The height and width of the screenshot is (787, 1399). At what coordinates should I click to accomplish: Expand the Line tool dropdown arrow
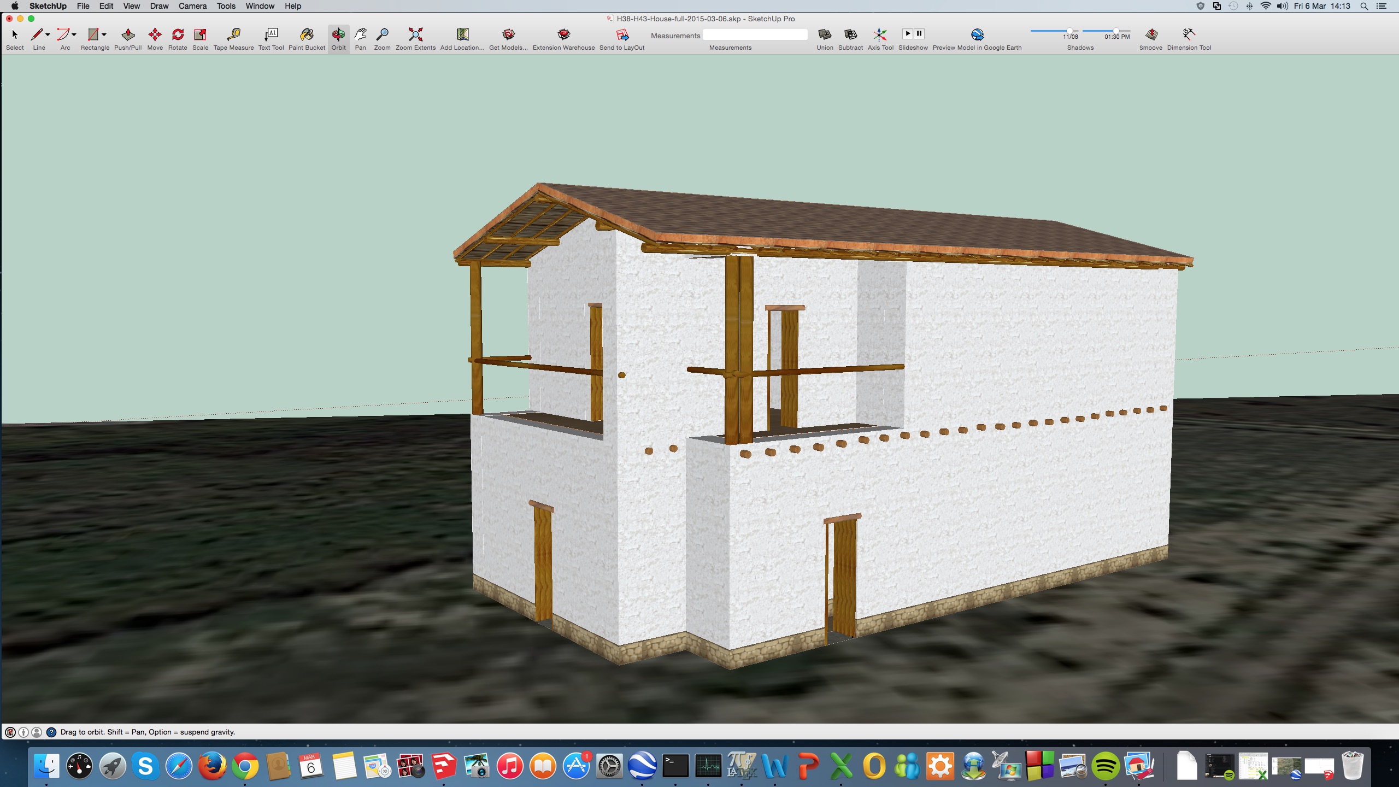48,34
